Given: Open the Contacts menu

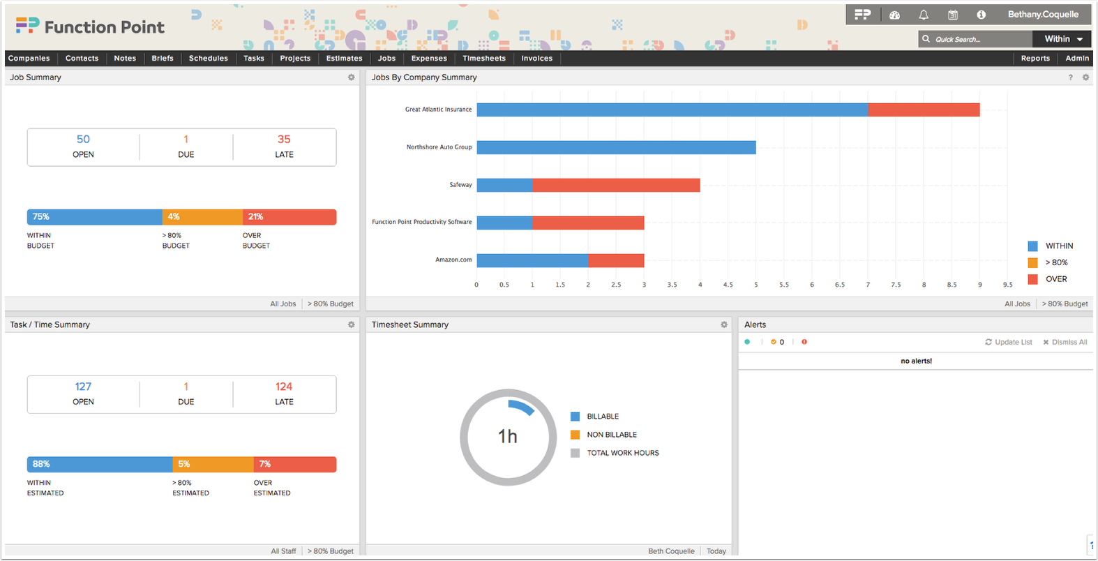Looking at the screenshot, I should (82, 59).
